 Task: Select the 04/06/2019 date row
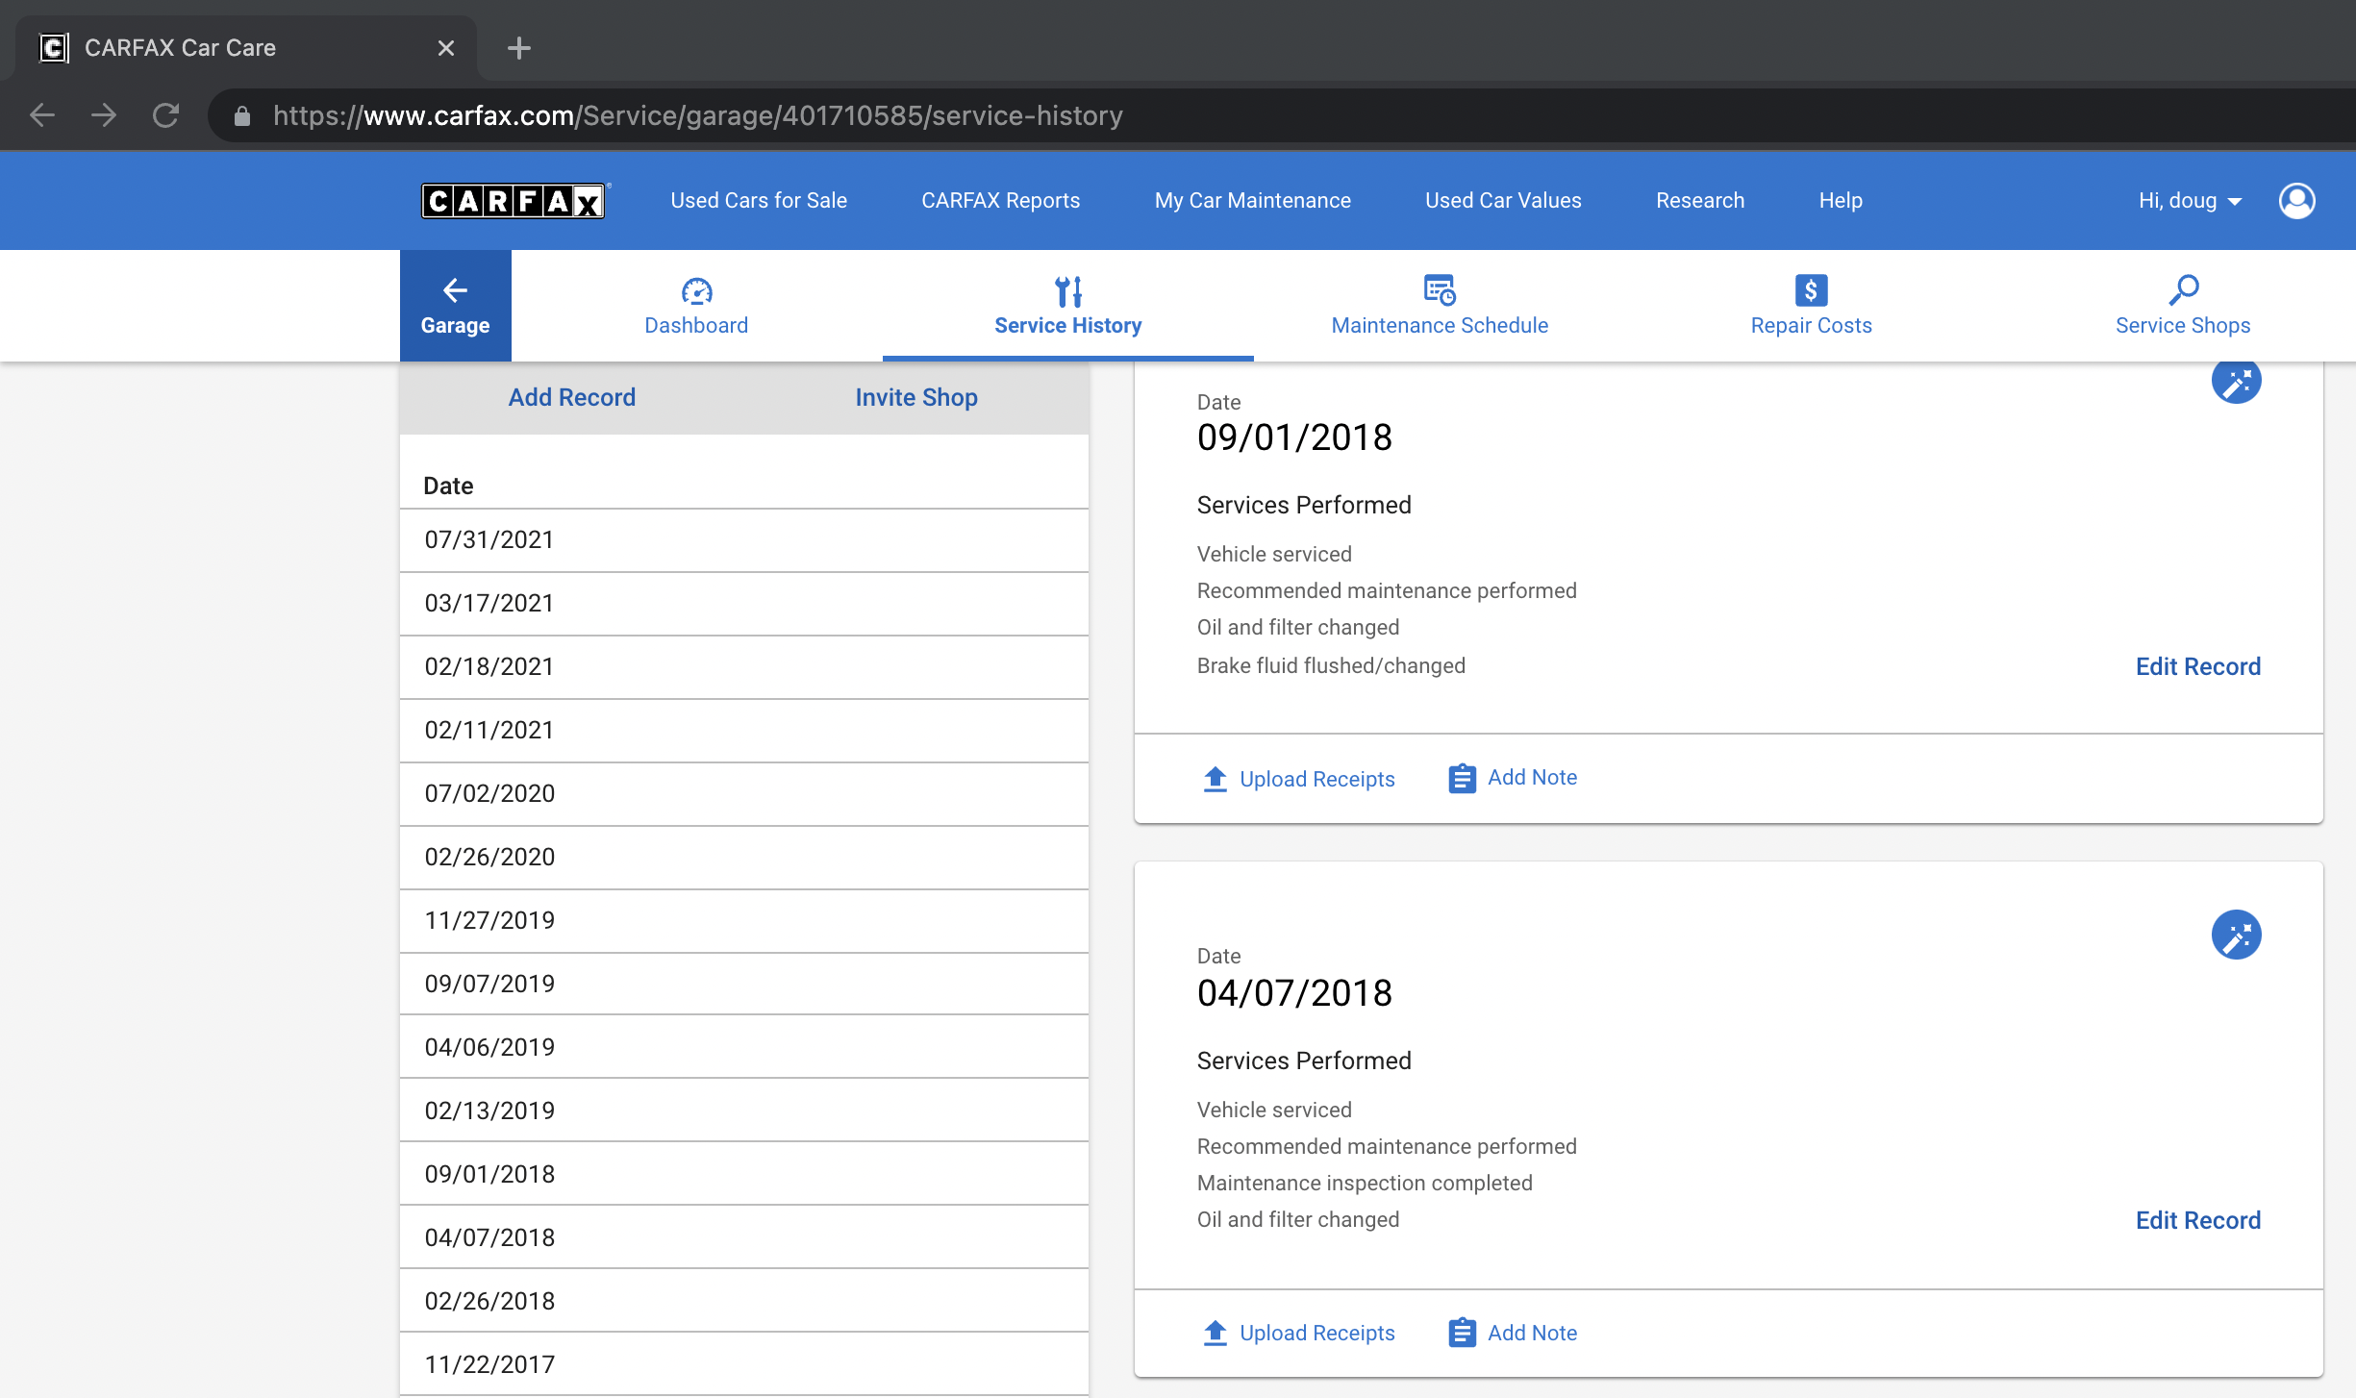tap(744, 1047)
